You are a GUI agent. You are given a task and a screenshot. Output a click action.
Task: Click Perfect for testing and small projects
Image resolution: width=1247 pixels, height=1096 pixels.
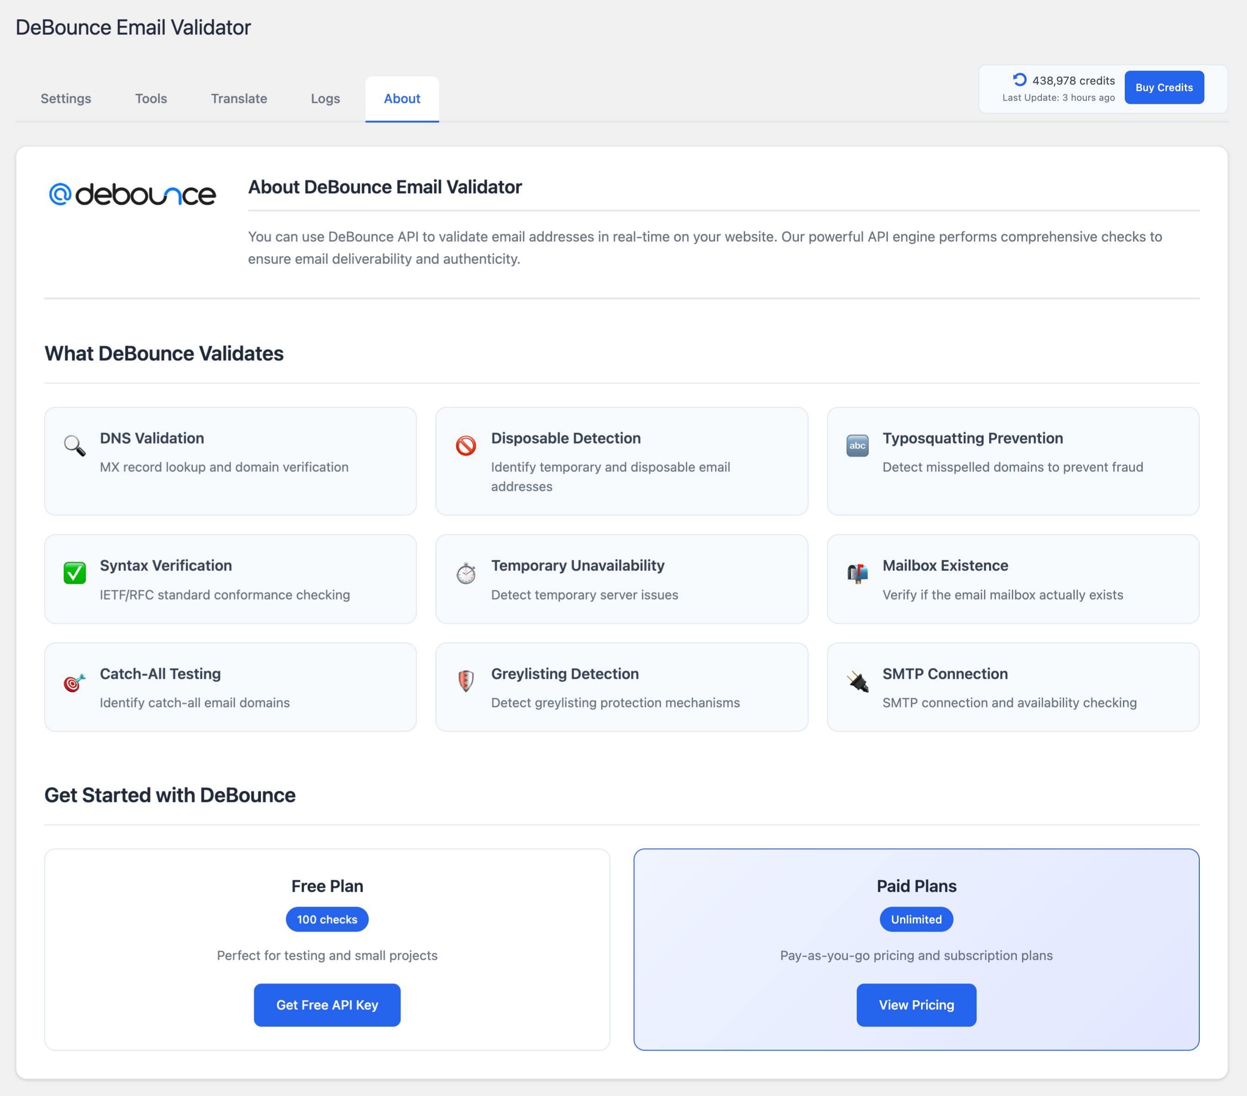tap(327, 955)
